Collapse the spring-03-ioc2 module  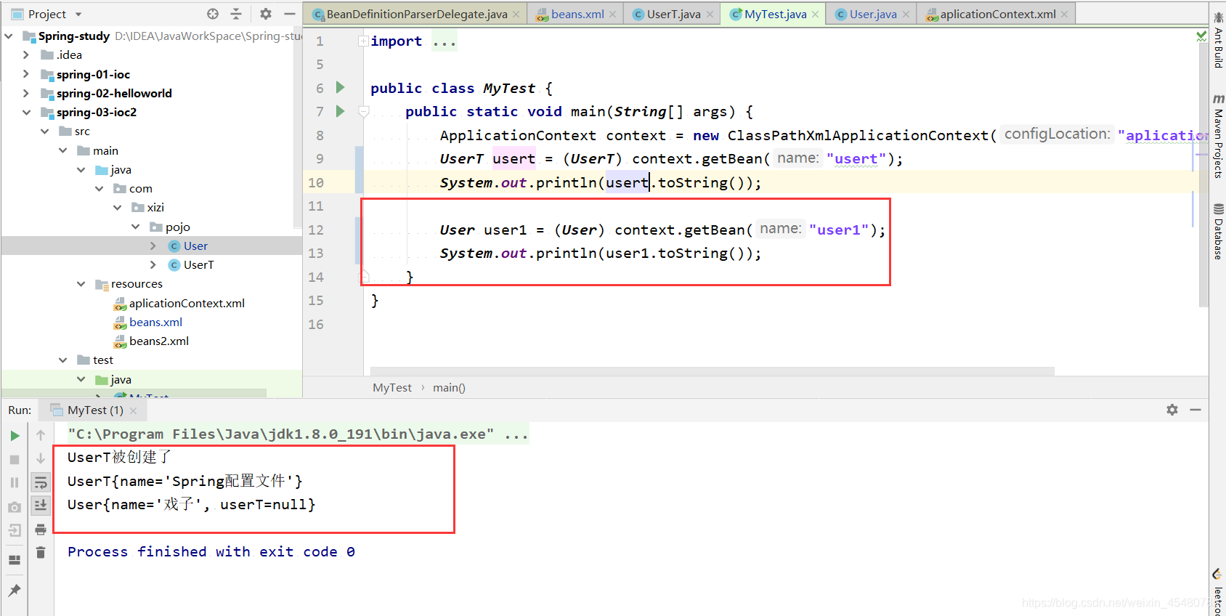[26, 112]
